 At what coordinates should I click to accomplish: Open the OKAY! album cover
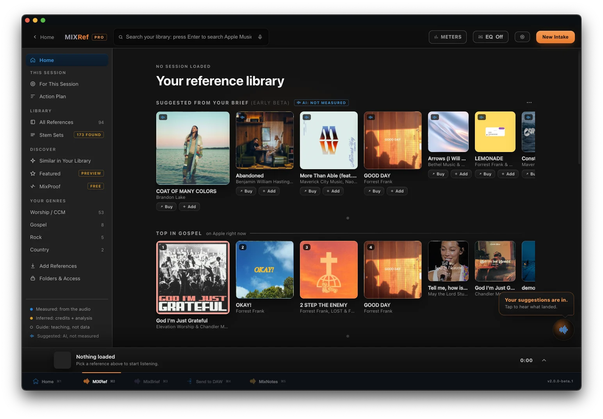[x=265, y=270]
